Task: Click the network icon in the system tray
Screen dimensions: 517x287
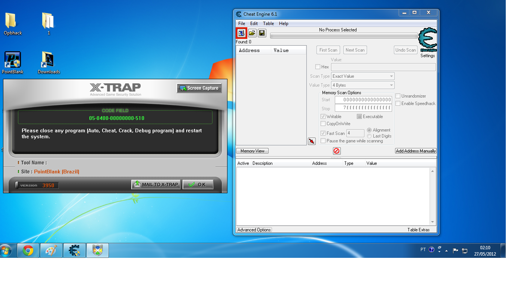Action: click(x=465, y=250)
